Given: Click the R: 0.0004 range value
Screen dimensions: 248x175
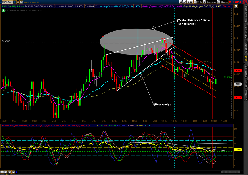Looking at the screenshot, I should click(x=89, y=6).
